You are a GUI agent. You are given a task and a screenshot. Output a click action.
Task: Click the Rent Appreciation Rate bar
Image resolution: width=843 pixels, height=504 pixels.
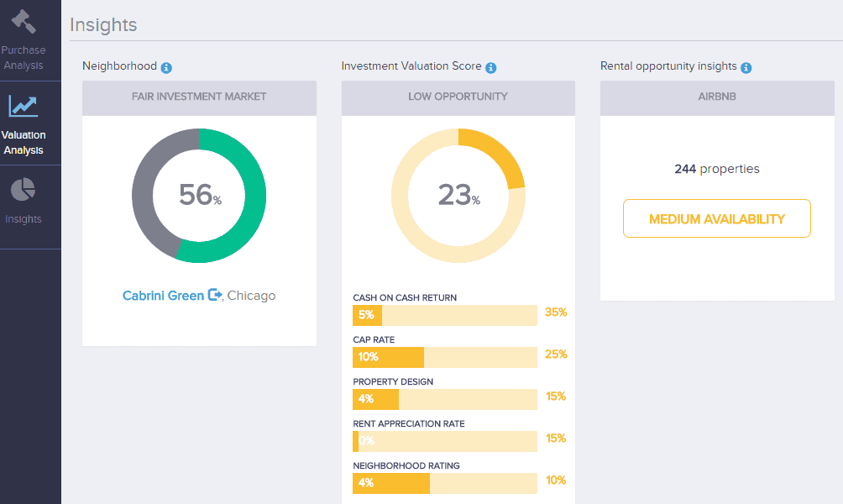click(x=444, y=441)
